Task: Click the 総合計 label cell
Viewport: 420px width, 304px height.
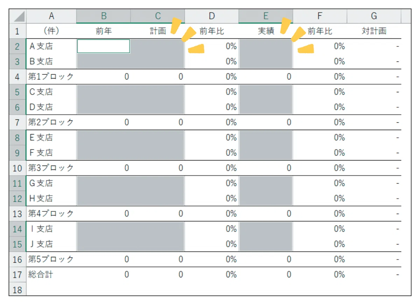Action: 51,275
